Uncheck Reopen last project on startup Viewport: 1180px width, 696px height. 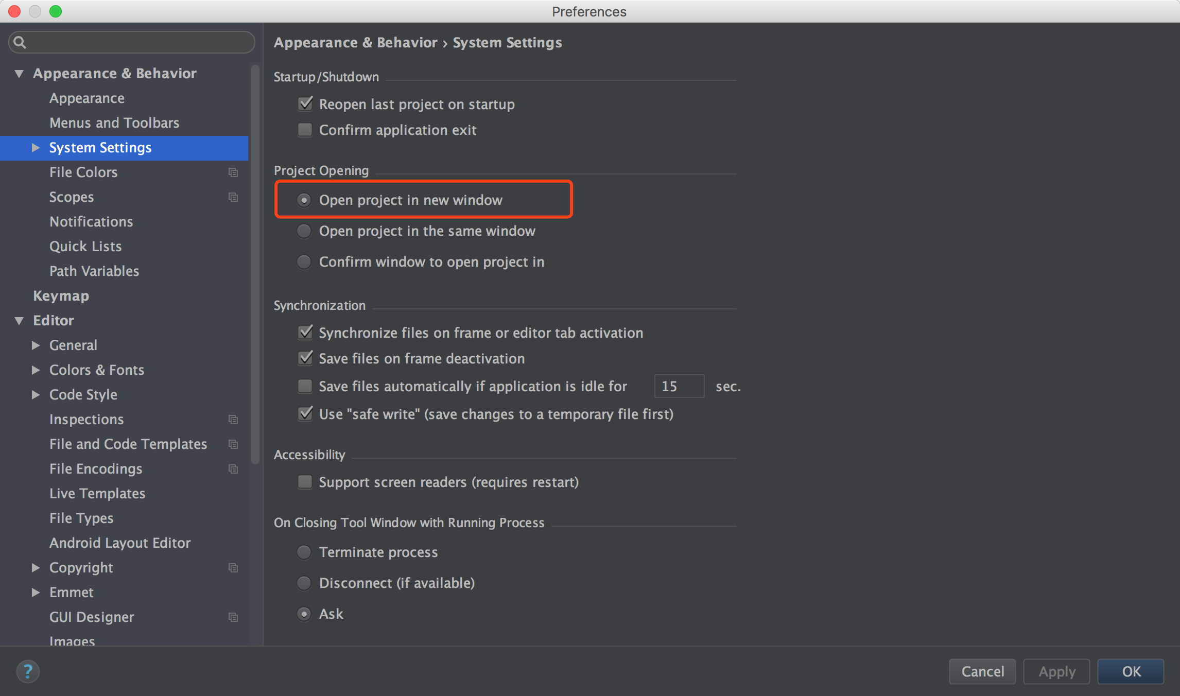coord(305,104)
